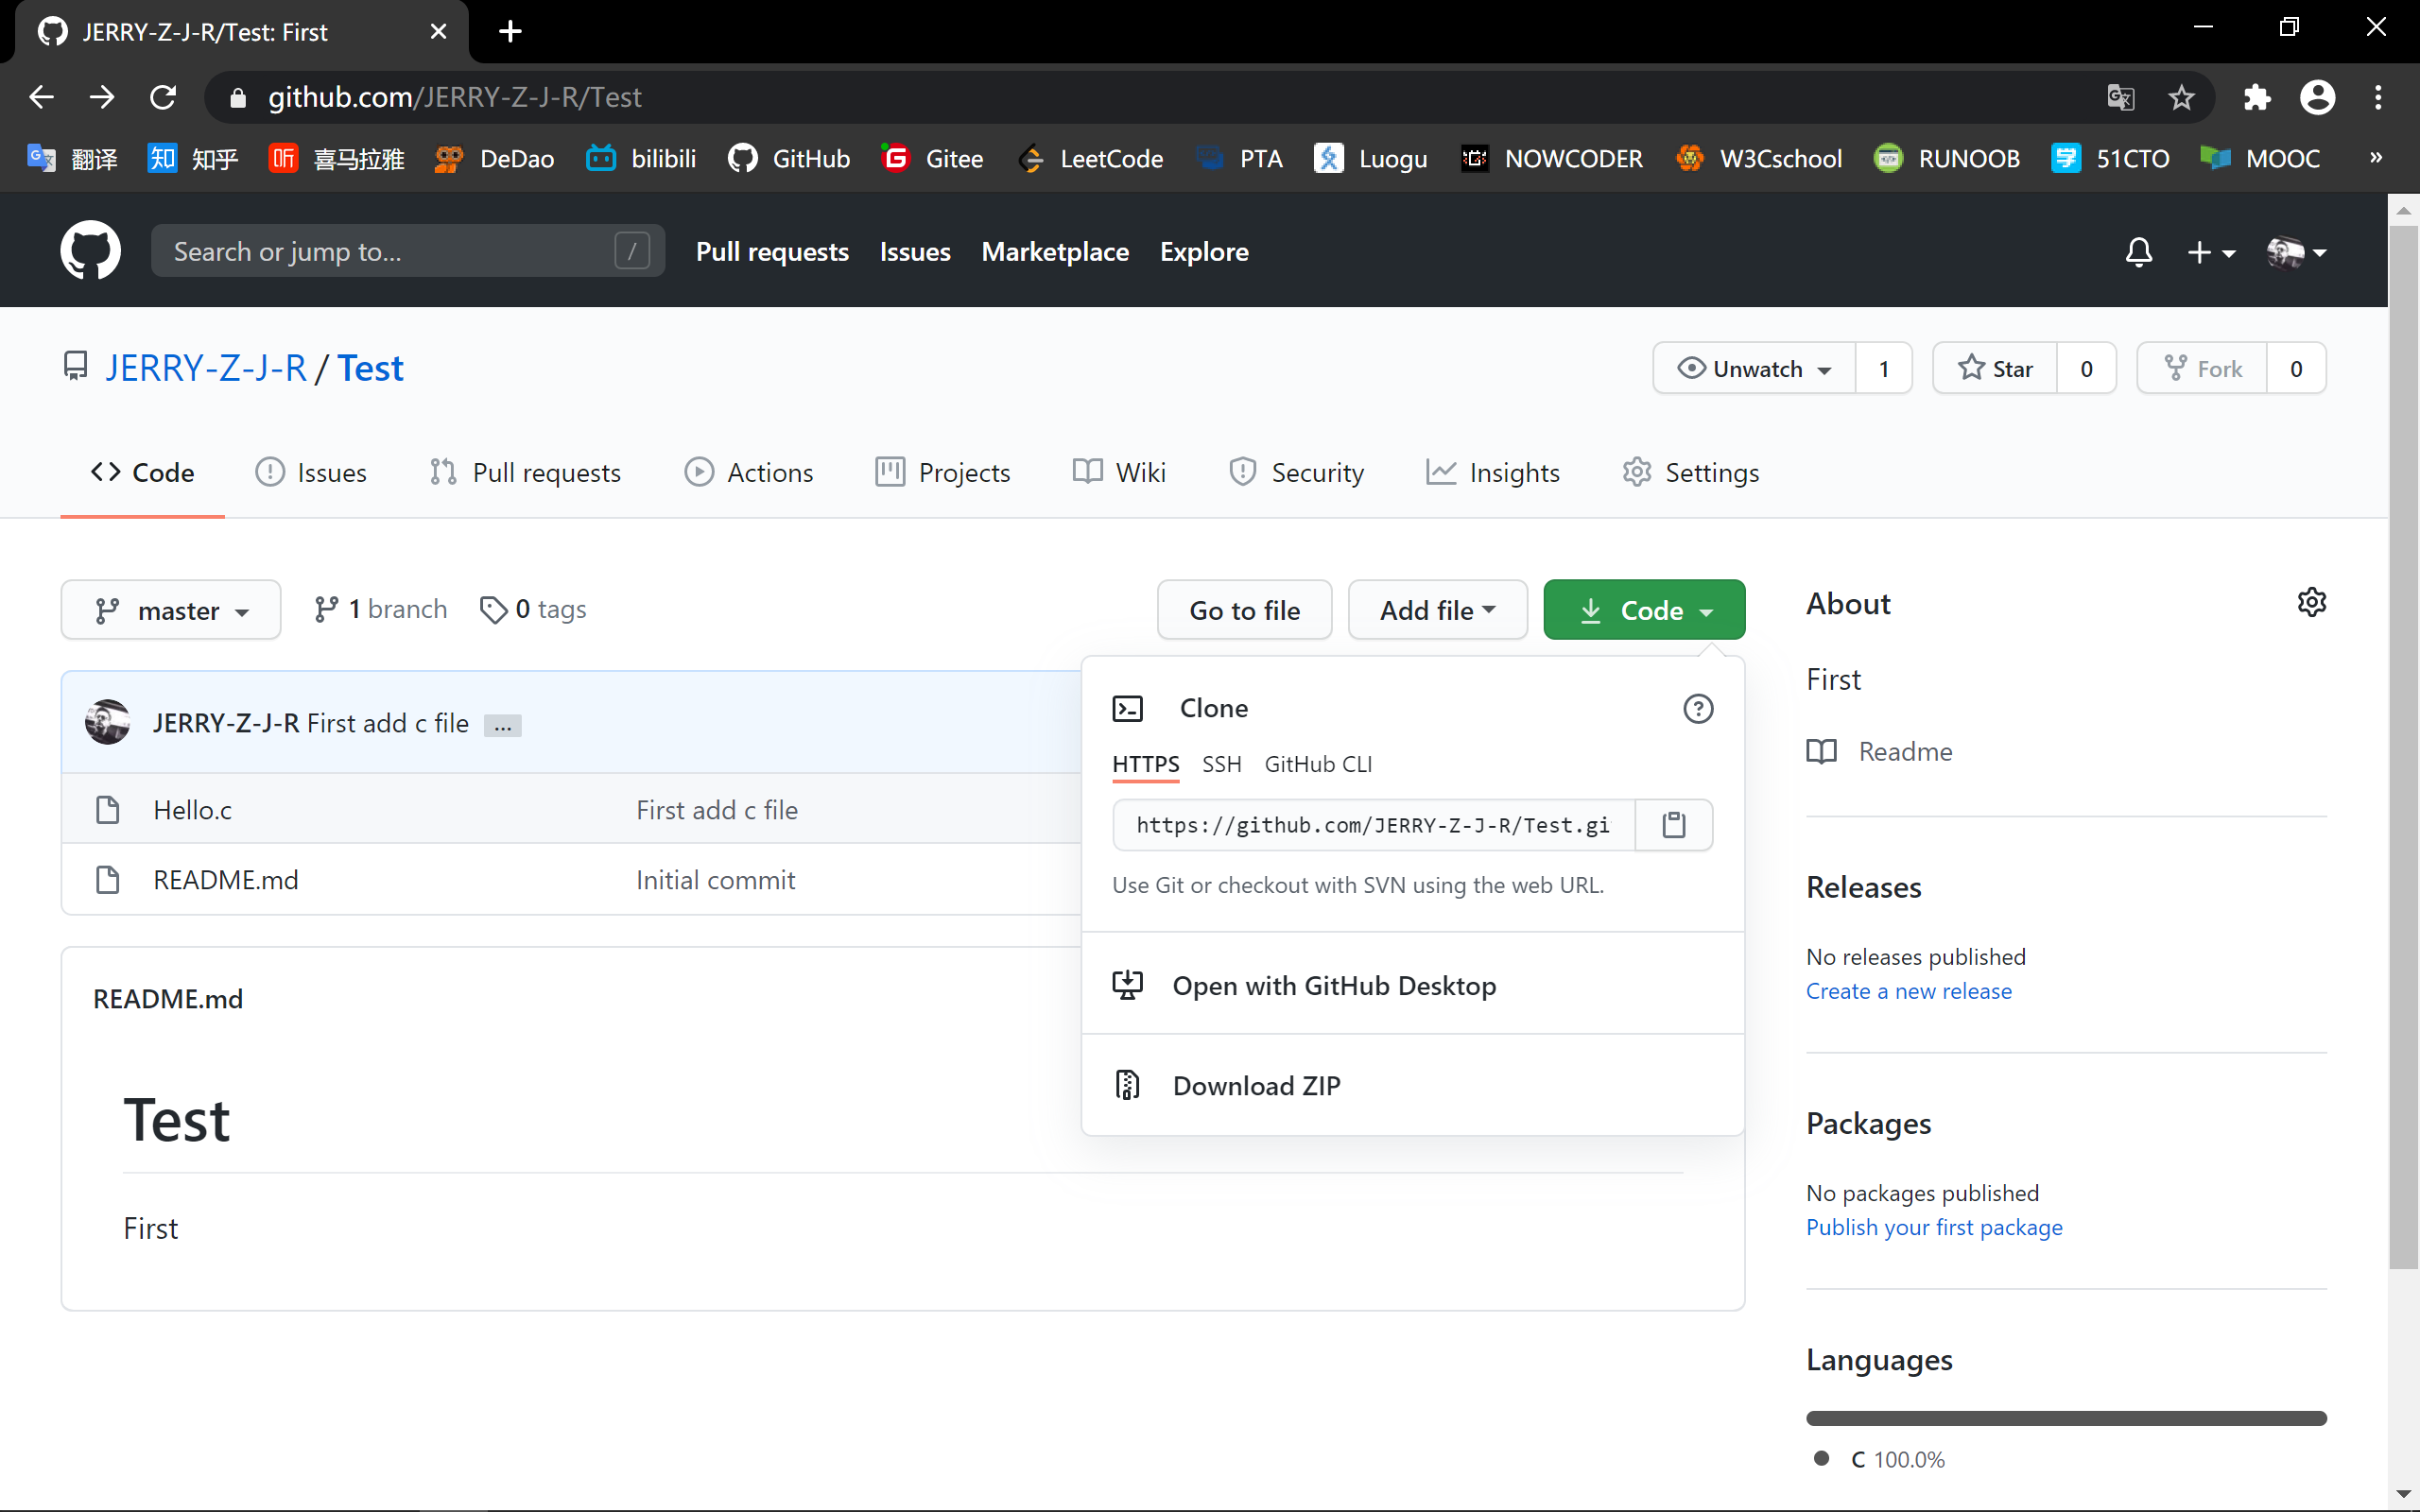Open Chrome extensions puzzle icon
Viewport: 2420px width, 1512px height.
pyautogui.click(x=2256, y=97)
